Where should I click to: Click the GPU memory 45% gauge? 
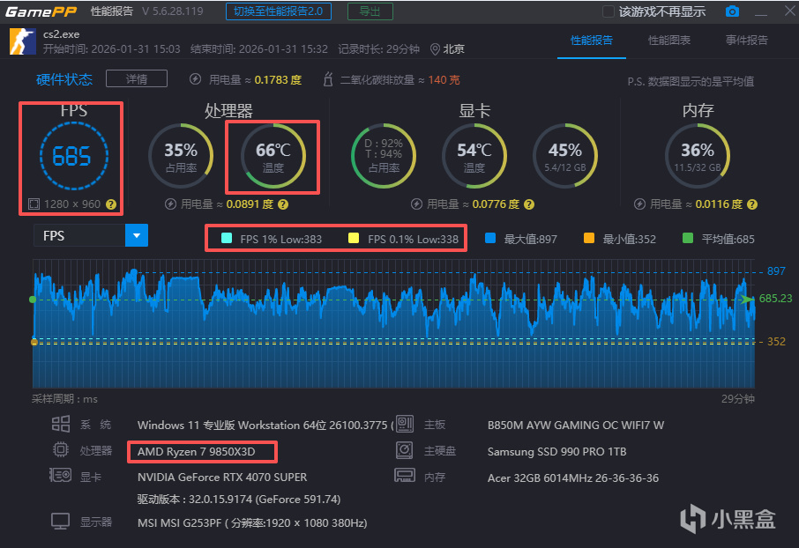(x=565, y=156)
